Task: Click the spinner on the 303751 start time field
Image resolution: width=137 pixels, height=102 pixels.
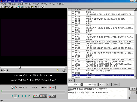Action: 80,84
